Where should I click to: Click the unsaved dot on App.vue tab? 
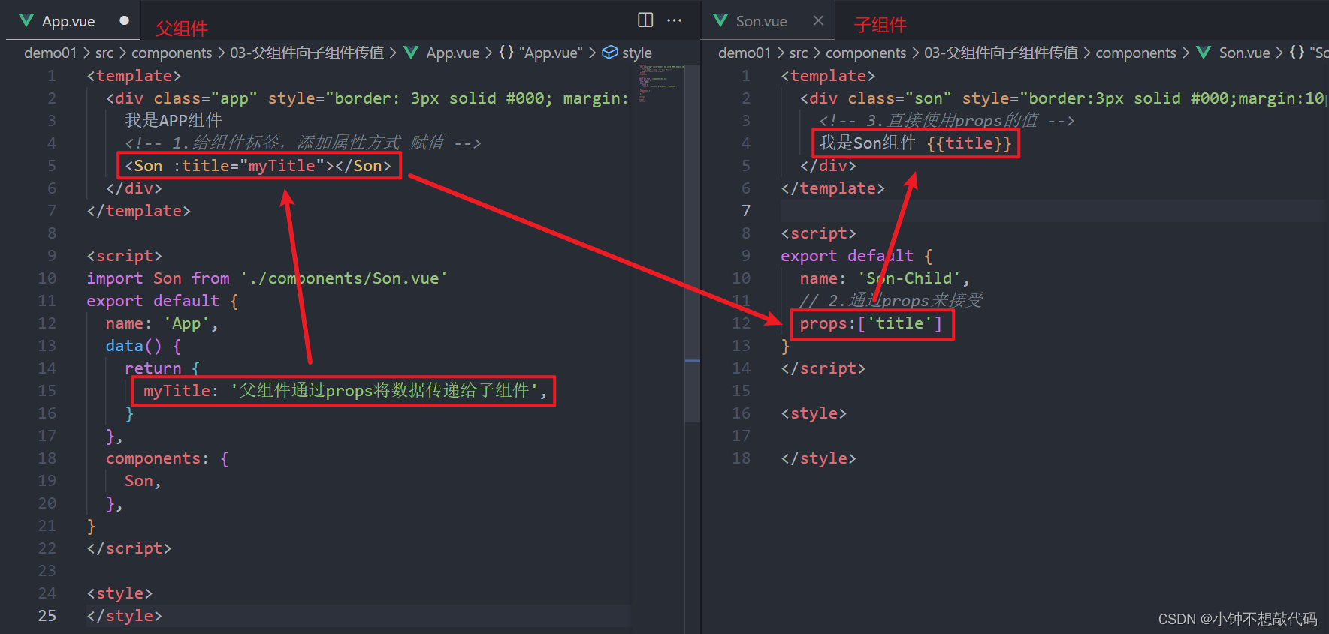point(124,20)
